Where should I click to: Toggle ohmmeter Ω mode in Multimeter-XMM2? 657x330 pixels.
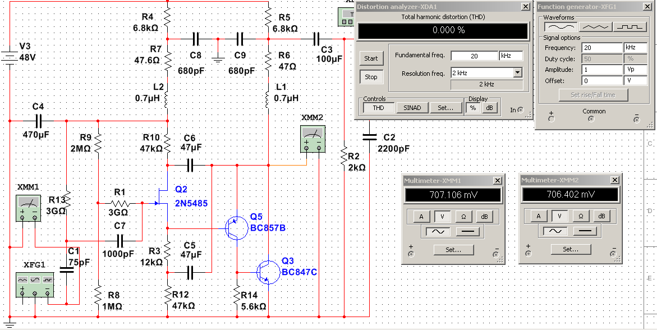[581, 217]
